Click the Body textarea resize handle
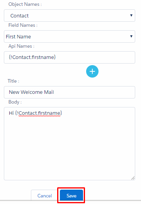Image resolution: width=141 pixels, height=204 pixels. 133,178
